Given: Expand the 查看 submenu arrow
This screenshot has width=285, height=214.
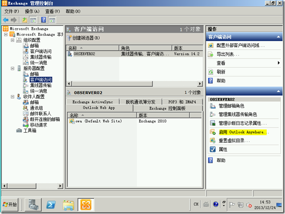Looking at the screenshot, I should pos(278,63).
